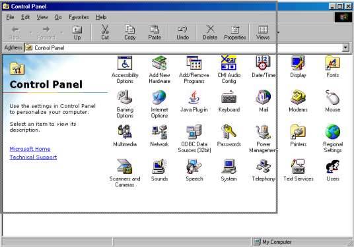Select the Add New Hardware applet
Image resolution: width=354 pixels, height=247 pixels.
(x=159, y=63)
